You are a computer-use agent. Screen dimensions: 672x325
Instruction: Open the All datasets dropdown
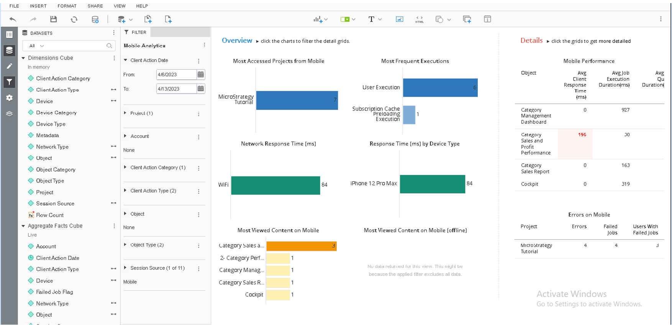point(37,46)
